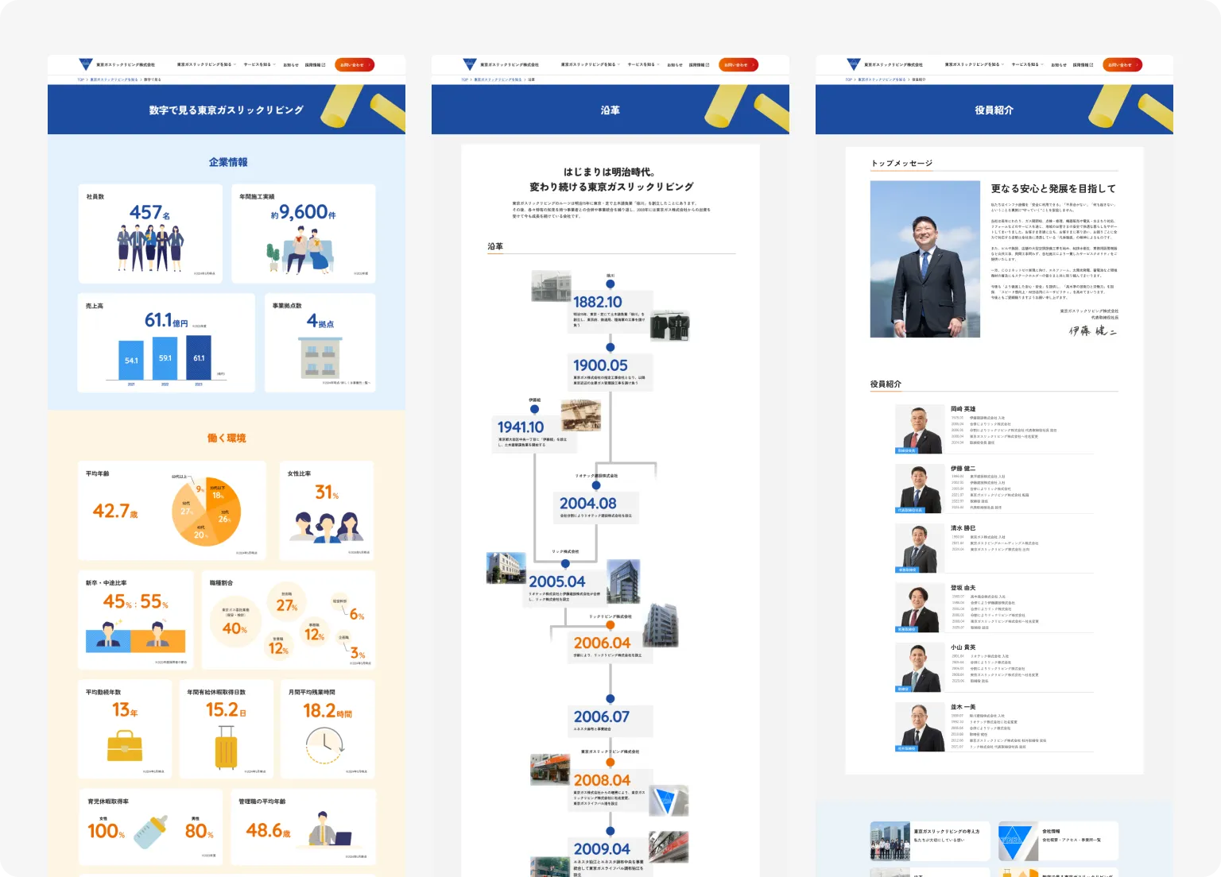Click 清水 勝巳 officer portrait
Screen dimensions: 1221x877
[x=919, y=548]
